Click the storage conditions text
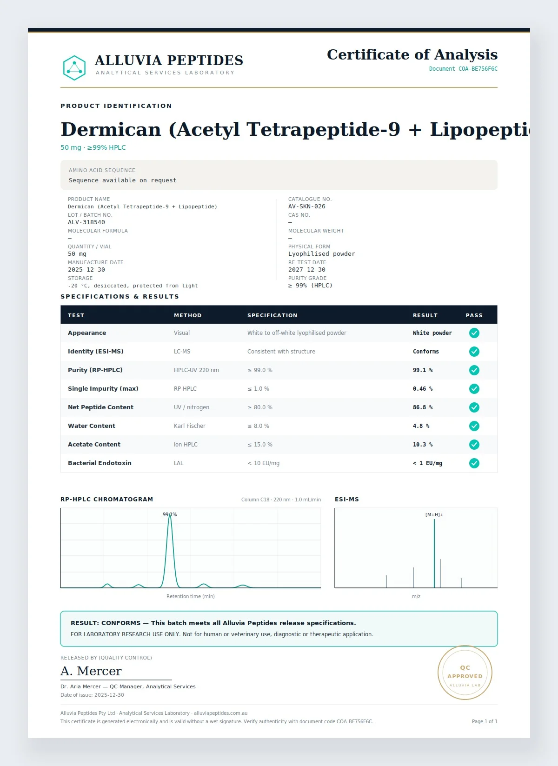This screenshot has height=766, width=558. coord(133,286)
